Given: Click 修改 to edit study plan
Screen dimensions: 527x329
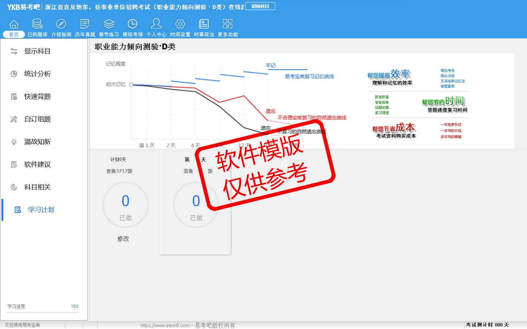Looking at the screenshot, I should [123, 239].
